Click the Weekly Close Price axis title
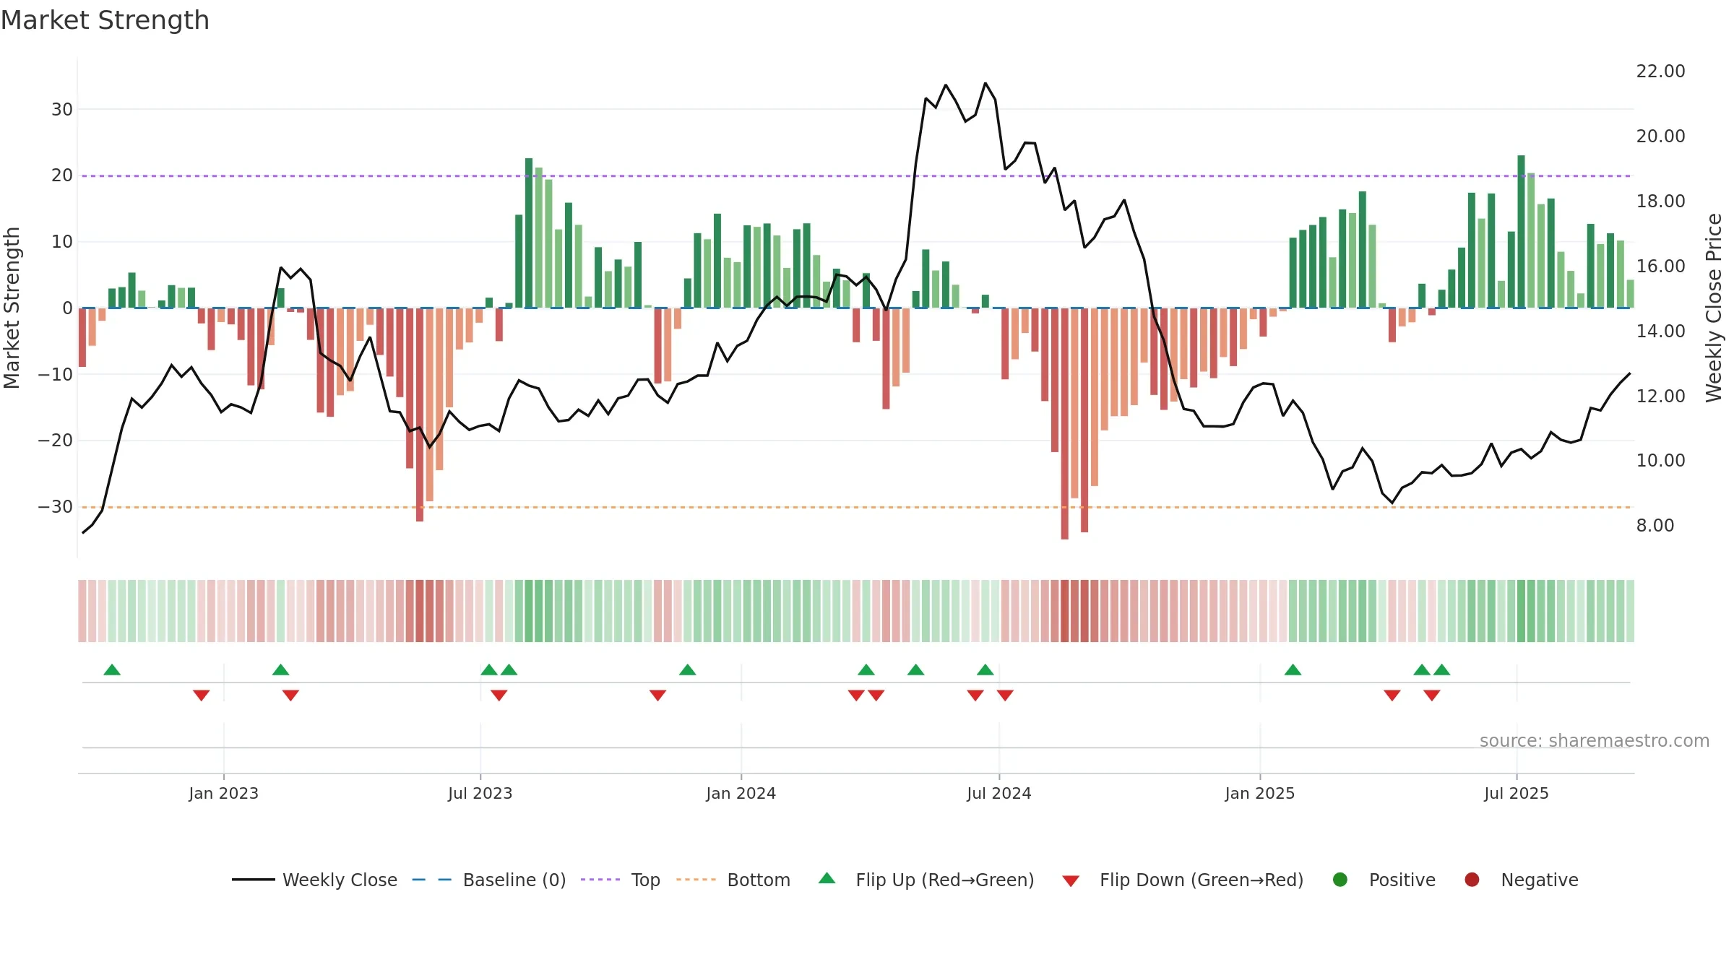Viewport: 1734px width, 975px height. 1714,308
